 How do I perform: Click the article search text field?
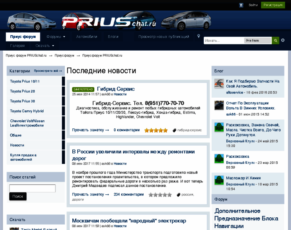click(x=32, y=188)
